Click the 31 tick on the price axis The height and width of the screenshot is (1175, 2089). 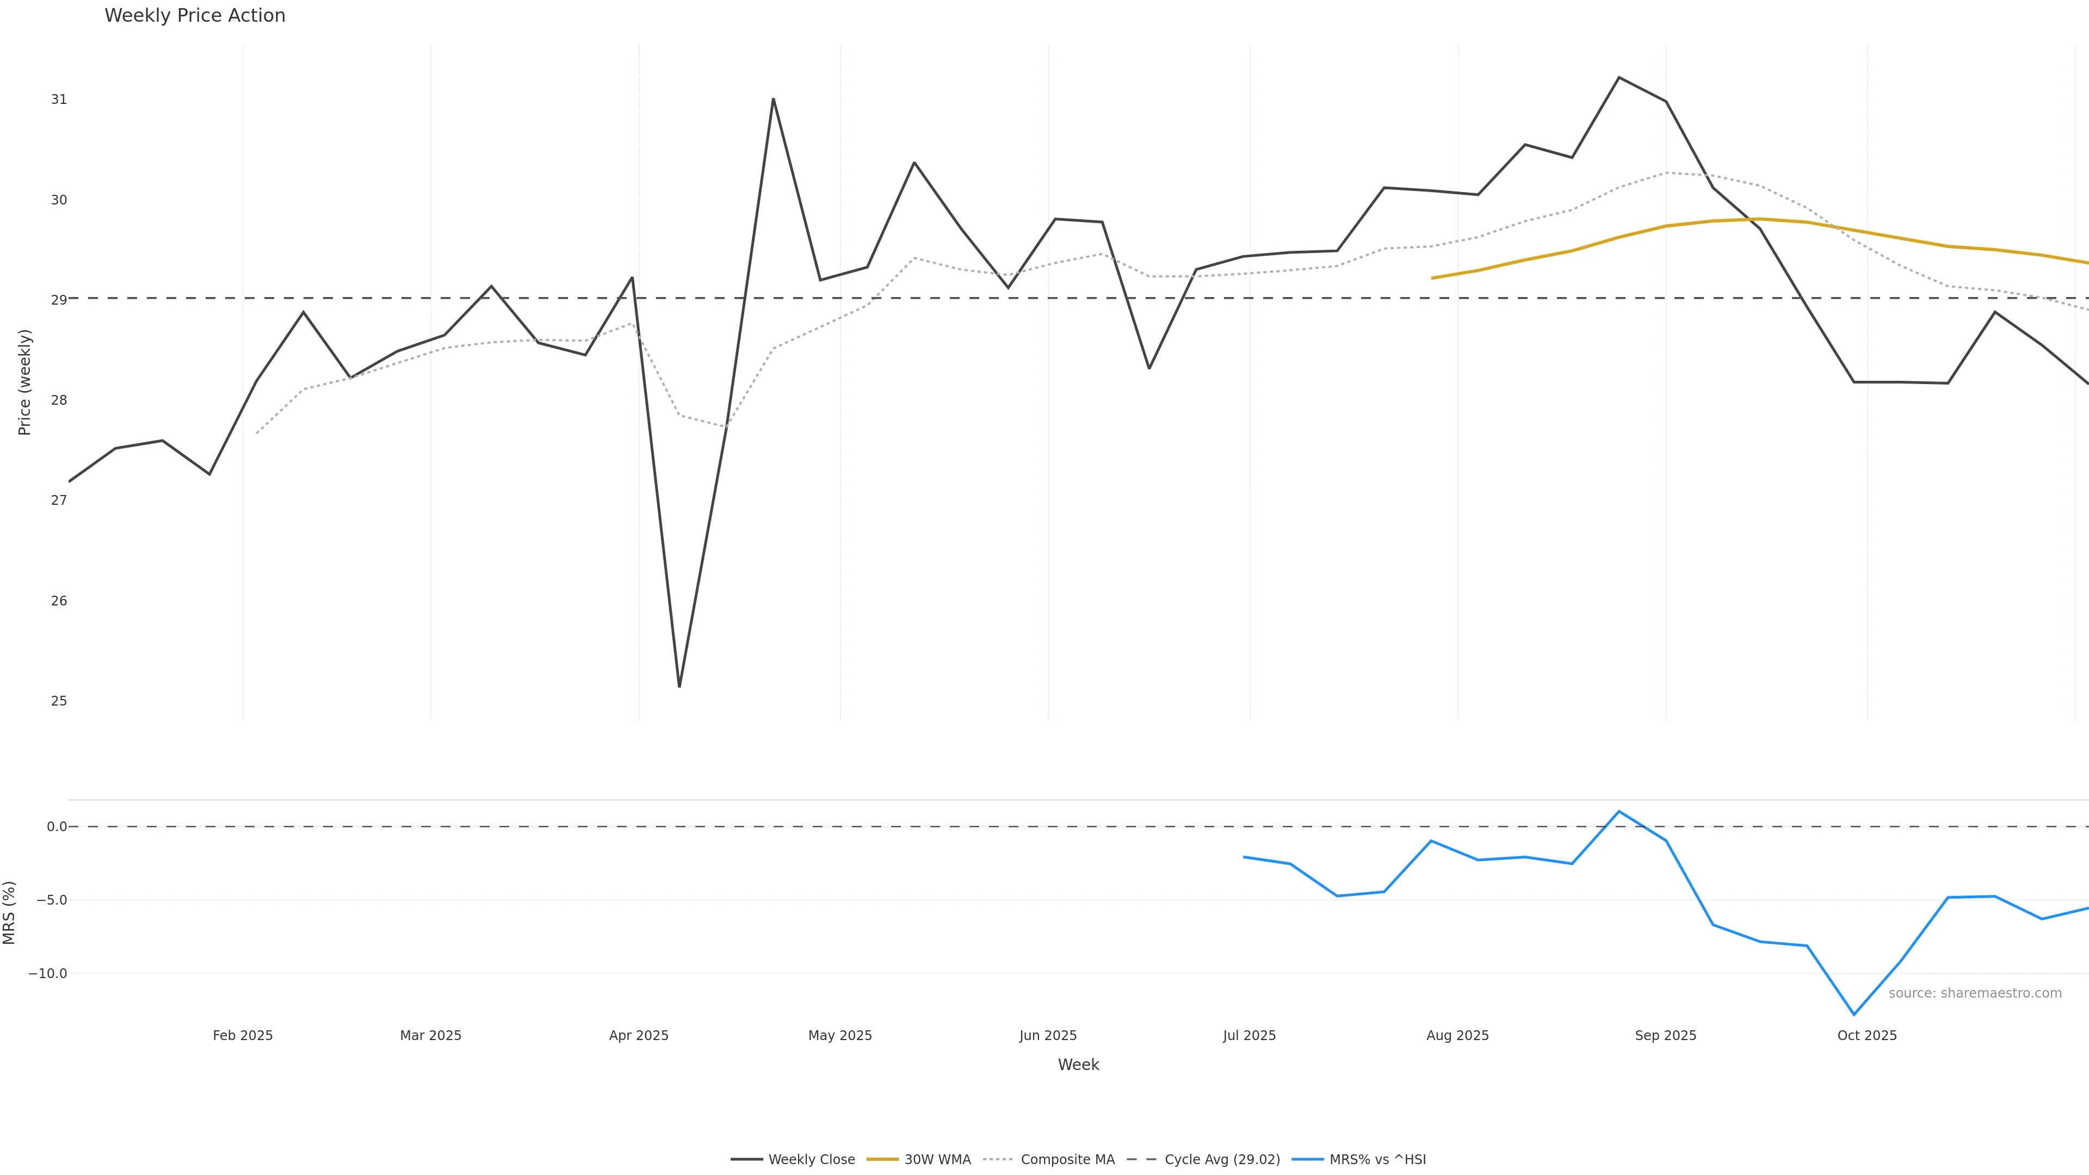tap(58, 100)
